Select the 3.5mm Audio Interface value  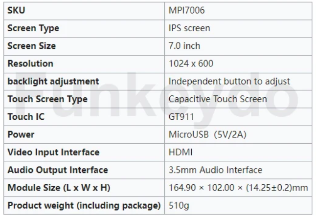pyautogui.click(x=215, y=170)
